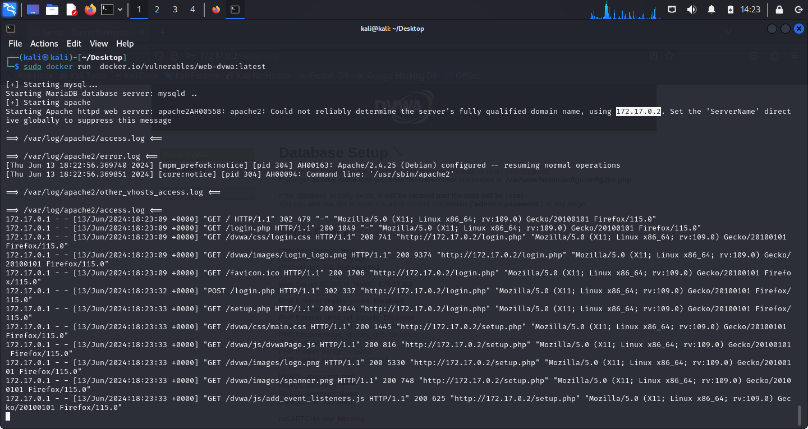Click the 'GET /login.php' 200 1049 entry
The width and height of the screenshot is (808, 429).
[x=353, y=228]
